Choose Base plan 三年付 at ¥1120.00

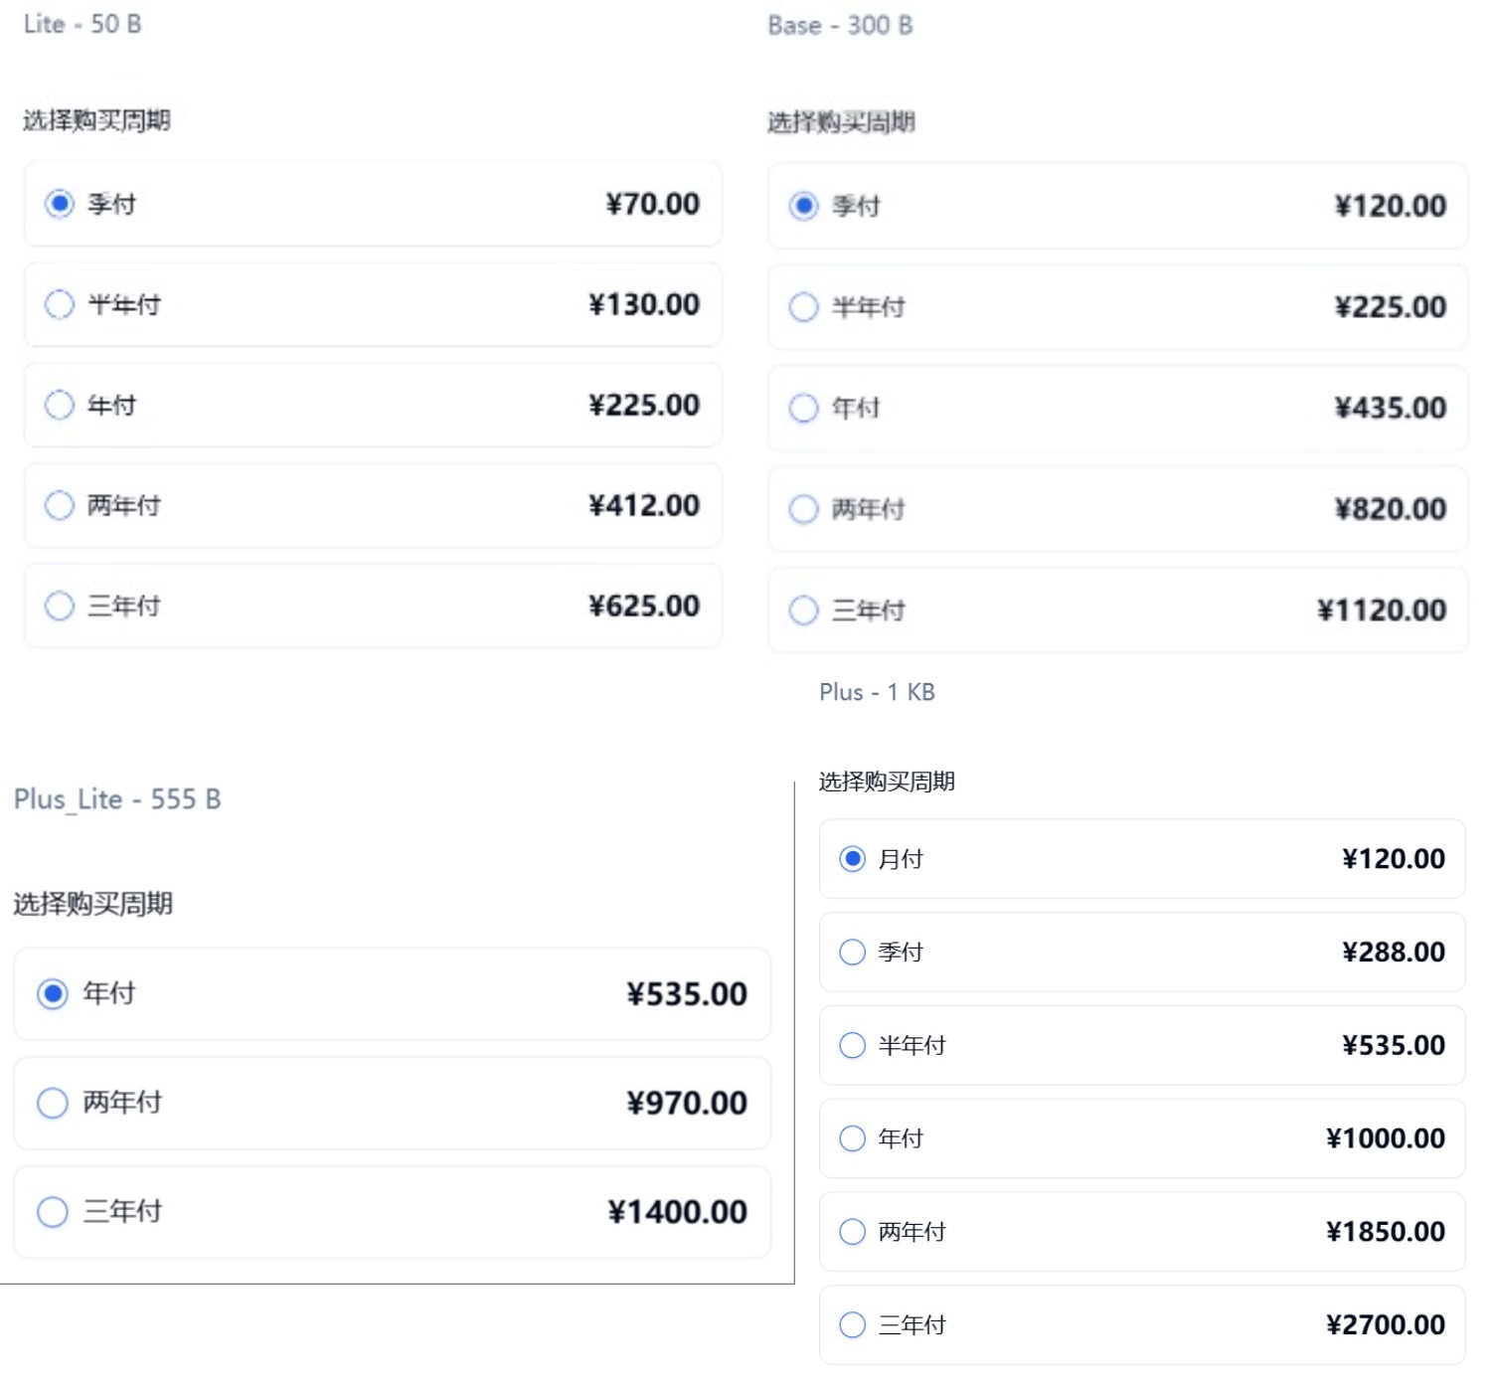[803, 610]
